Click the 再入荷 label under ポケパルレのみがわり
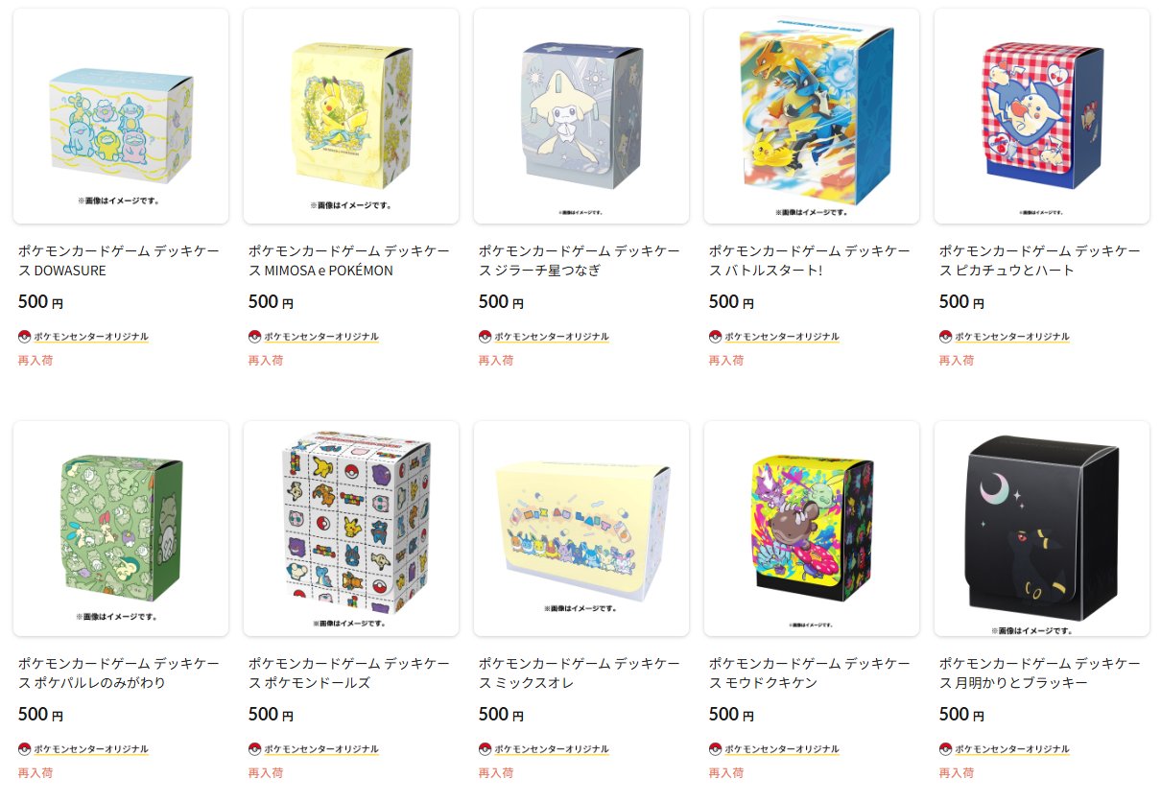This screenshot has height=802, width=1161. pyautogui.click(x=36, y=773)
